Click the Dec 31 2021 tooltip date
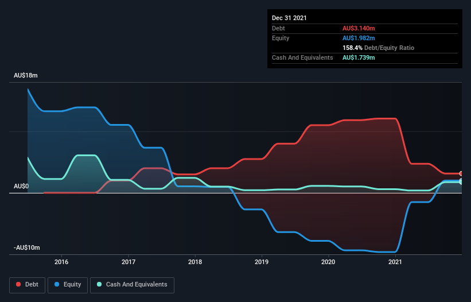 pyautogui.click(x=289, y=18)
